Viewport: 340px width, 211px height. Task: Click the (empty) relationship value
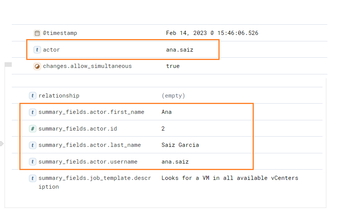point(173,96)
